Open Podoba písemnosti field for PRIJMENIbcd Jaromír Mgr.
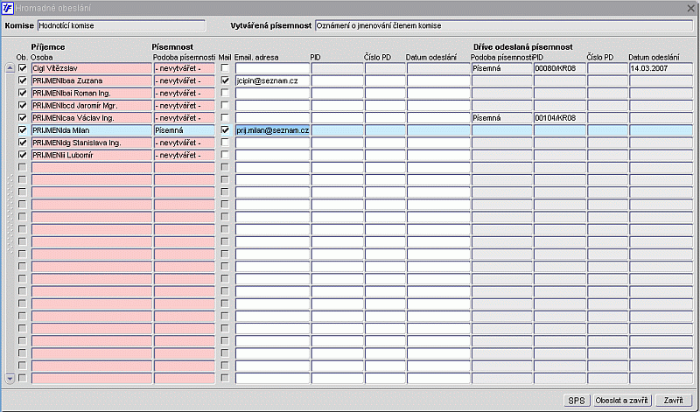The width and height of the screenshot is (700, 412). tap(185, 106)
